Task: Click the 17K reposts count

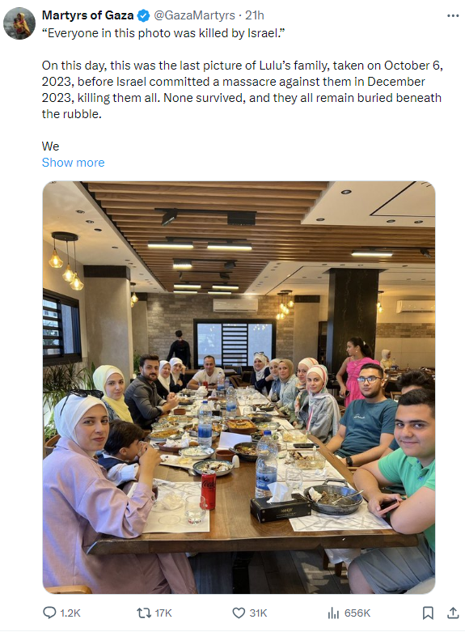Action: tap(163, 613)
